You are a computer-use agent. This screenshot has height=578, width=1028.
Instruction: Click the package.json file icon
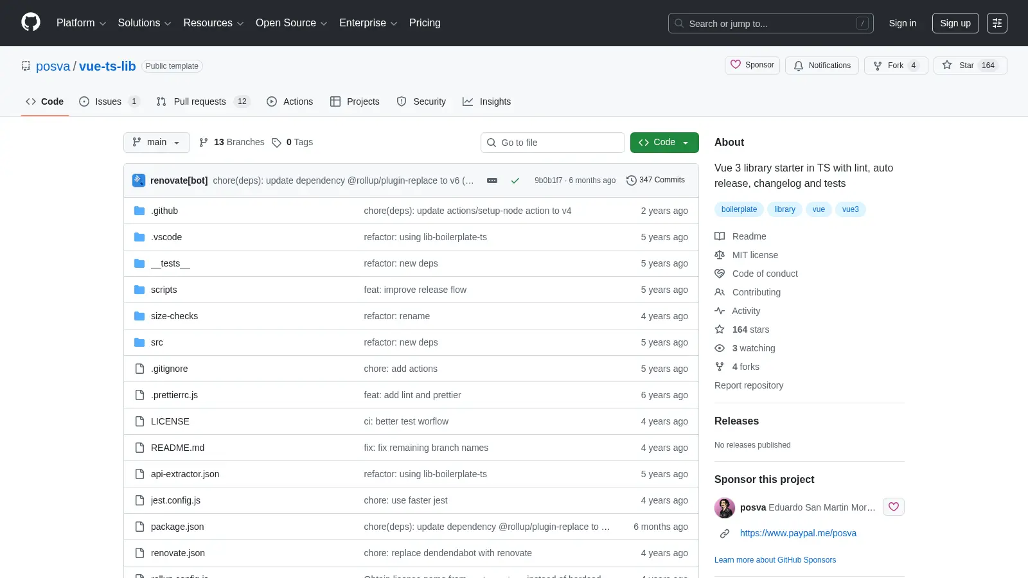139,527
